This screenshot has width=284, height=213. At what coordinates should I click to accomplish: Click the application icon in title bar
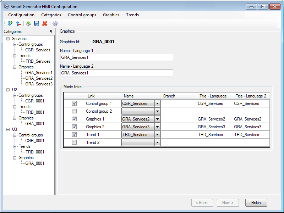[6, 7]
